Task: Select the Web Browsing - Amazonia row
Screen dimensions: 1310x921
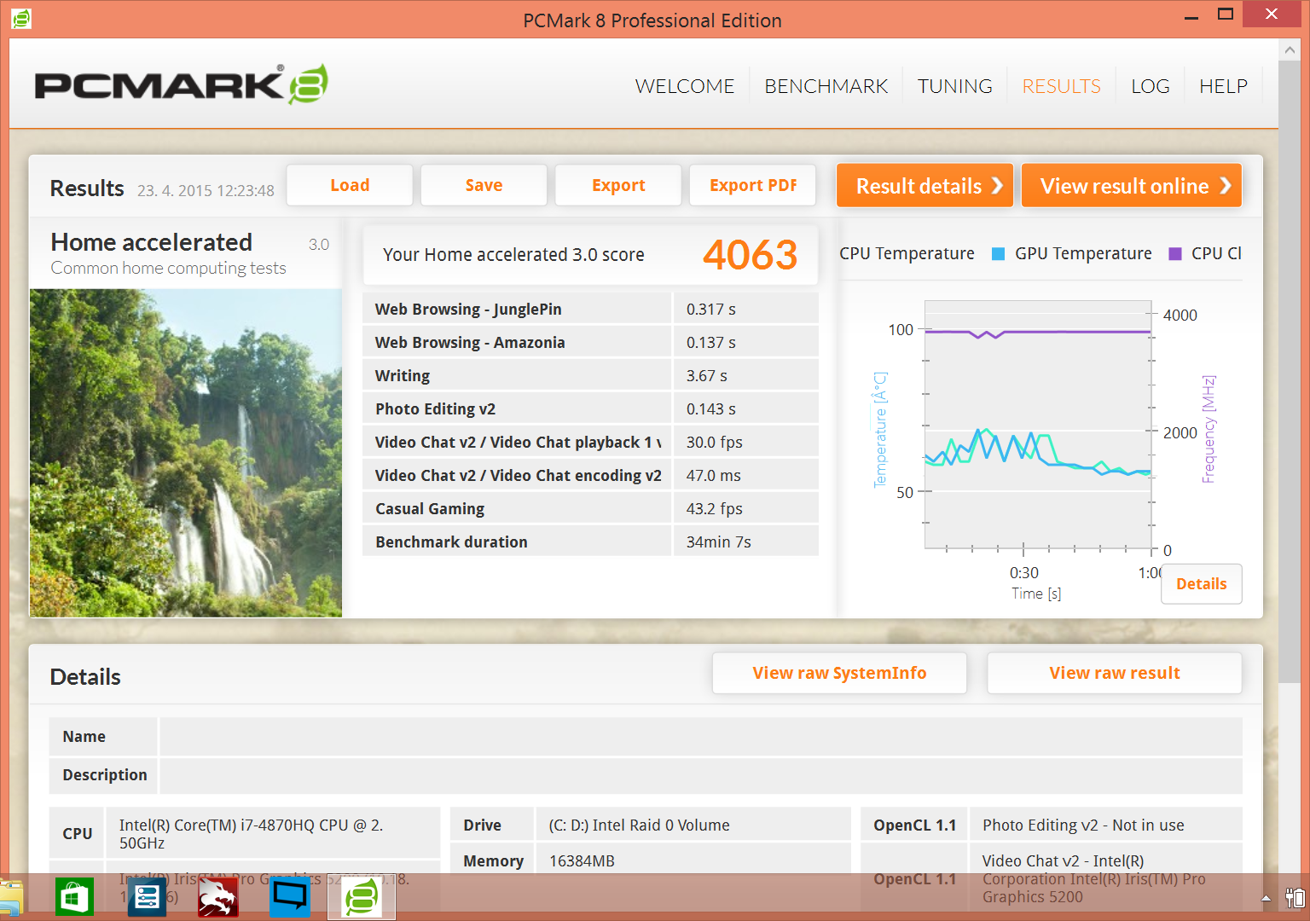Action: (590, 342)
